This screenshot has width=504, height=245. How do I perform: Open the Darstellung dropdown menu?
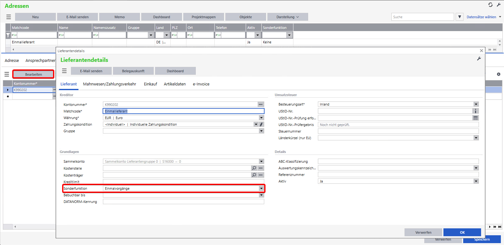[x=287, y=17]
